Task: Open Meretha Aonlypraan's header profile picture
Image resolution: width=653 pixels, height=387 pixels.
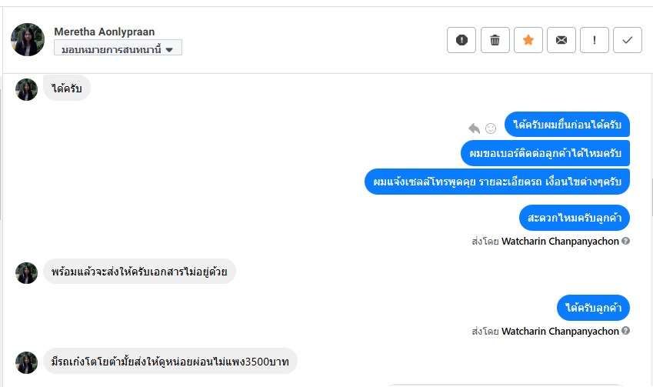Action: [28, 39]
